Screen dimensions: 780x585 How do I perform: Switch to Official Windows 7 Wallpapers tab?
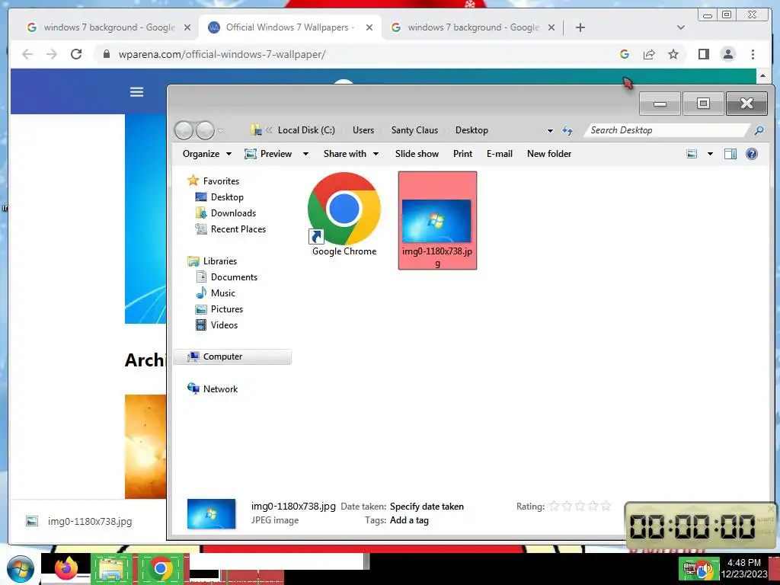(x=289, y=27)
